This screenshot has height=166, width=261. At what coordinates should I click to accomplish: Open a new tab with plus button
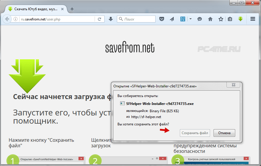click(72, 9)
